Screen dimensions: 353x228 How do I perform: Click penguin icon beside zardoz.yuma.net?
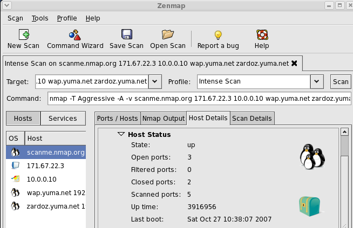[15, 206]
